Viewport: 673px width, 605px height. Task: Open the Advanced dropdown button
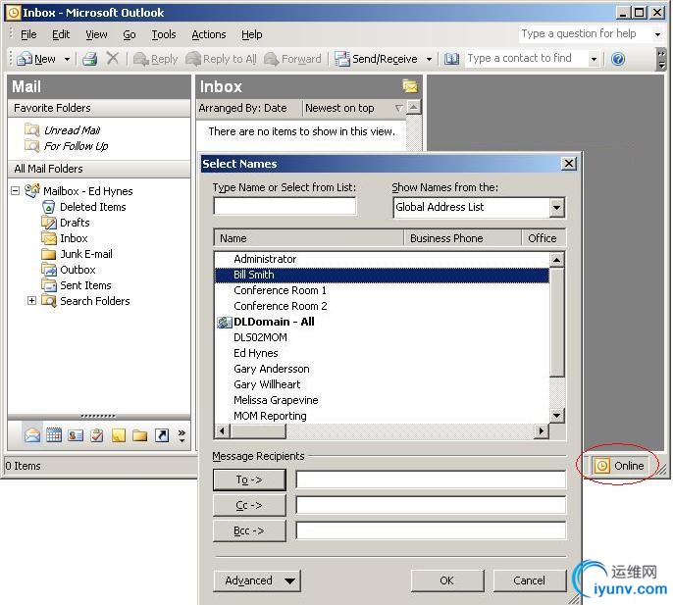coord(257,580)
